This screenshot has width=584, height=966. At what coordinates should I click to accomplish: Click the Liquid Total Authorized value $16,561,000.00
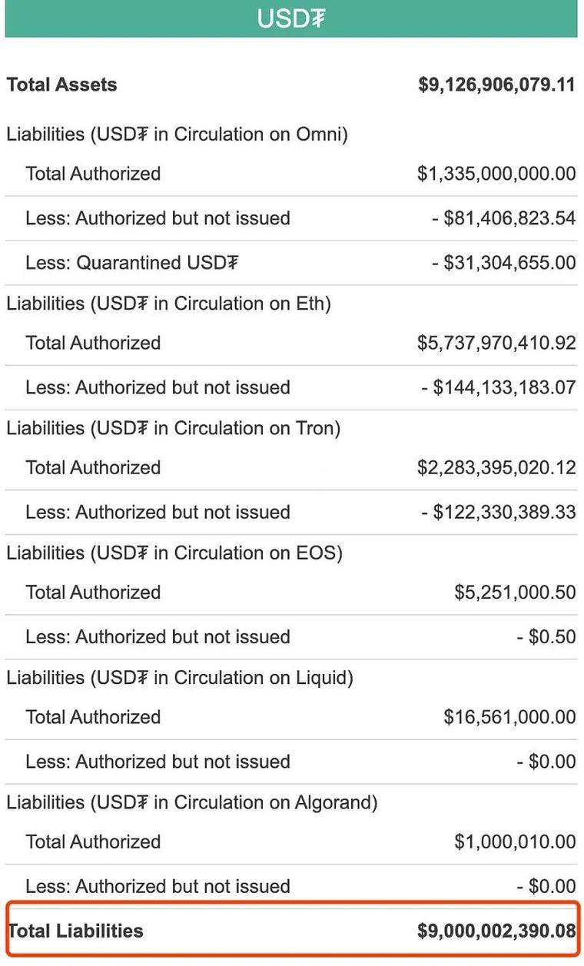pyautogui.click(x=509, y=717)
